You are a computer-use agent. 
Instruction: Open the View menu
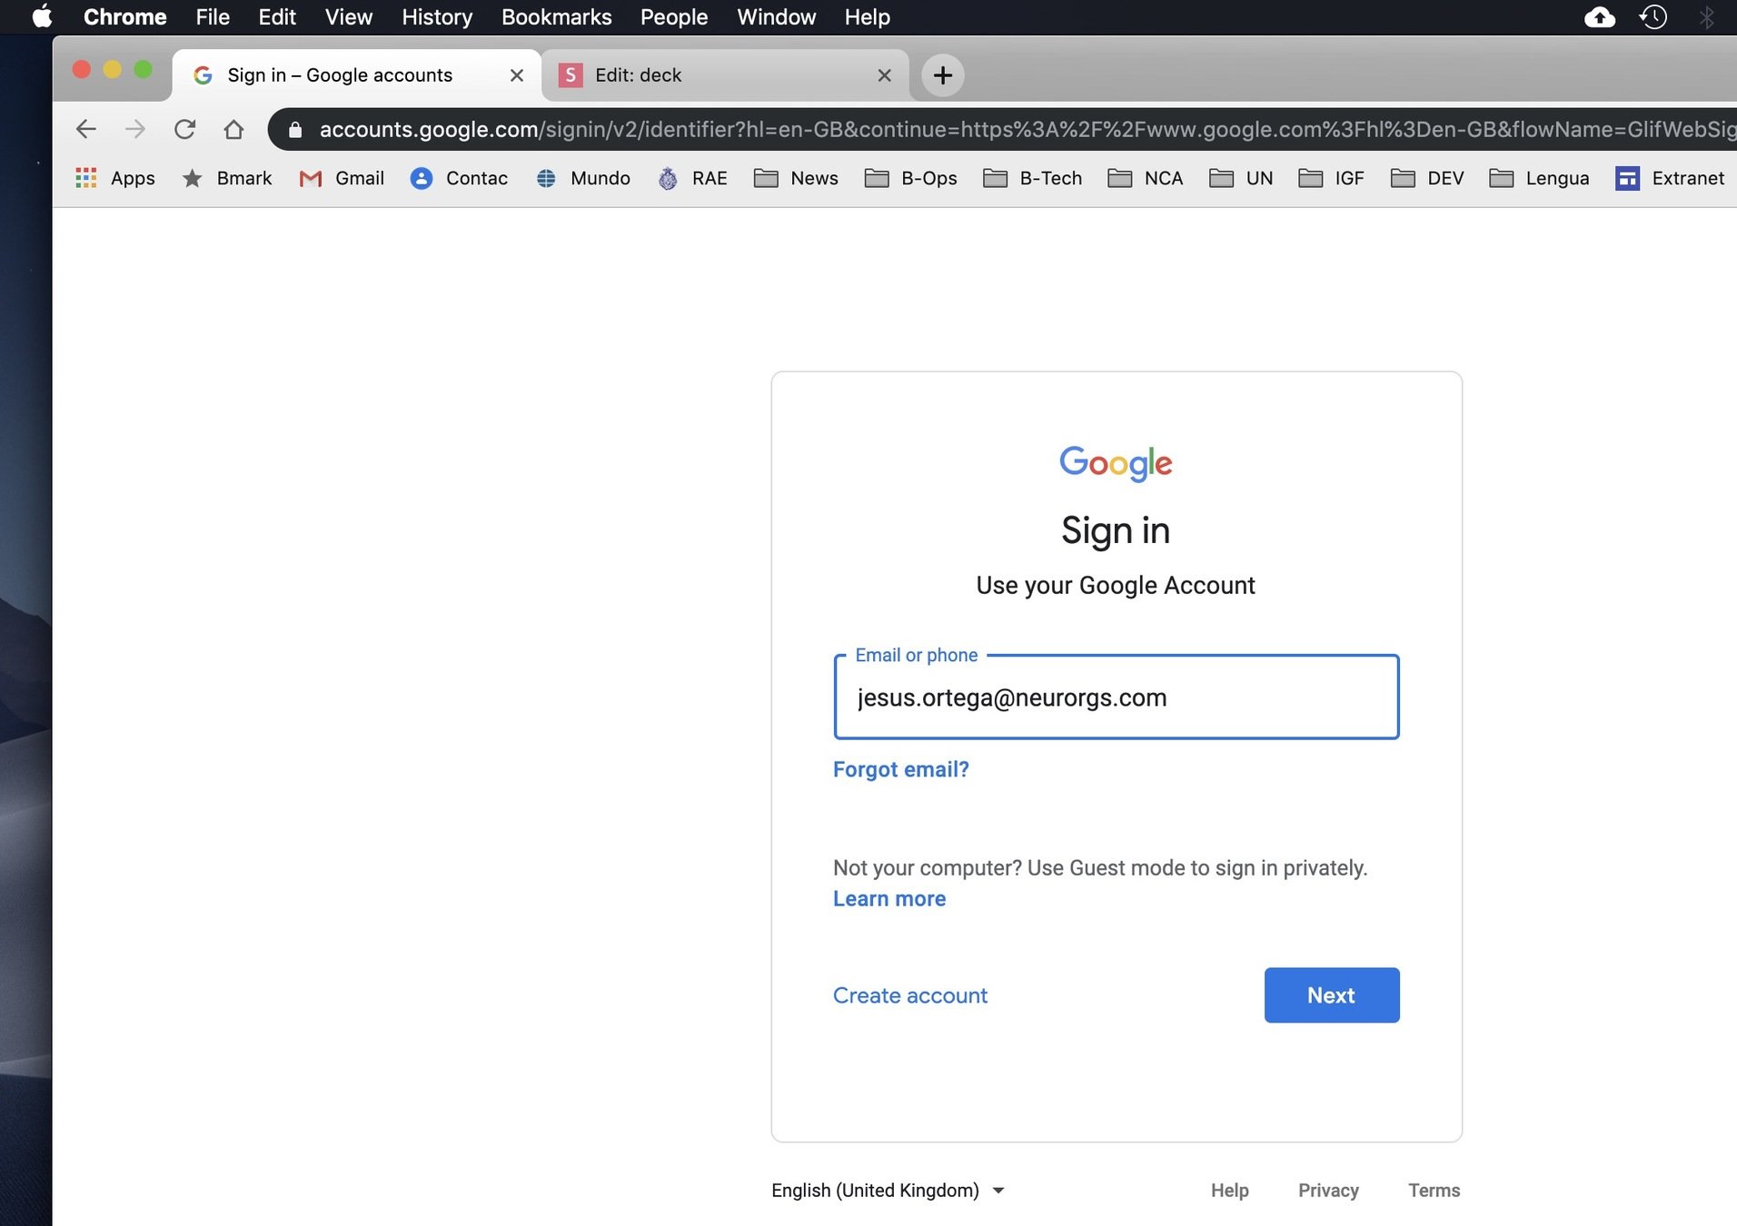[349, 17]
